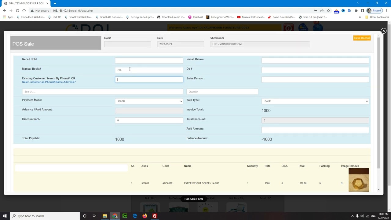The image size is (391, 220).
Task: Open the Codeigniter 4 Webs bookmark
Action: click(220, 17)
